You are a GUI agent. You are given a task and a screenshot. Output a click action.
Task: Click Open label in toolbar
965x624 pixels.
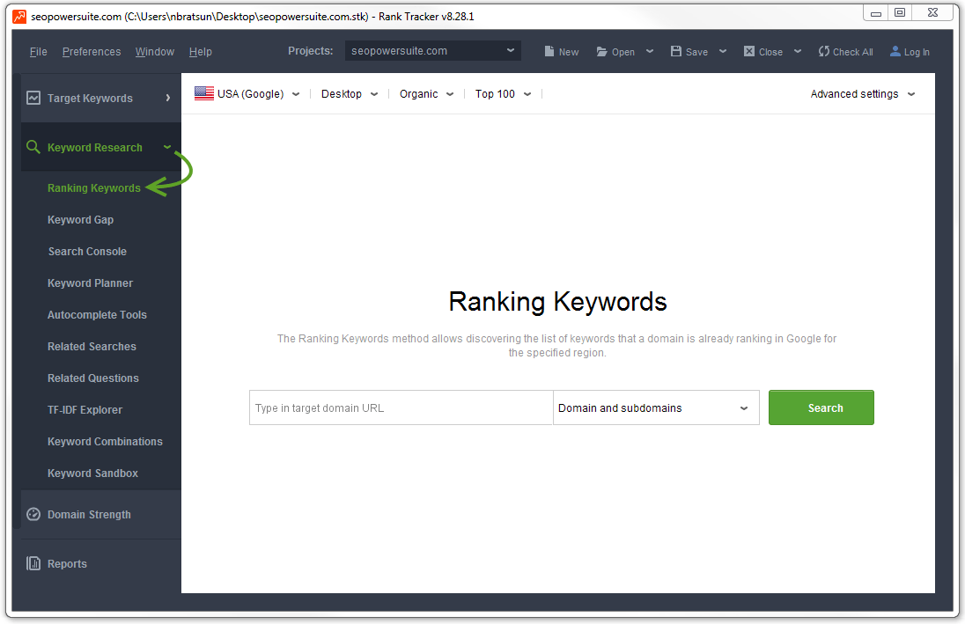tap(622, 52)
